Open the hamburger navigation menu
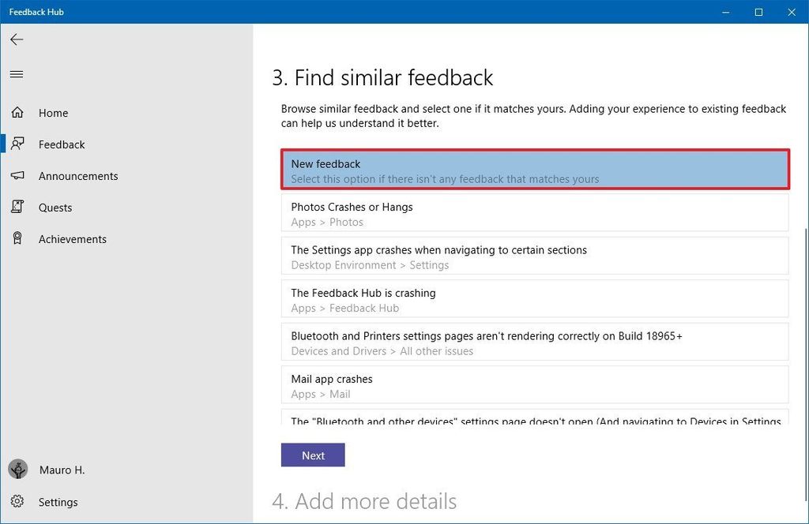The height and width of the screenshot is (524, 809). click(16, 73)
